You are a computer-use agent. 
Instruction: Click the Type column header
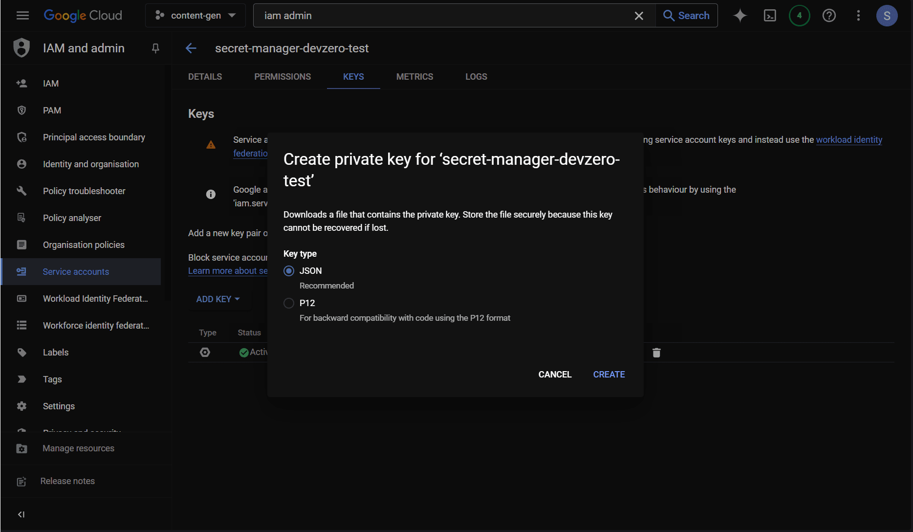(x=208, y=332)
